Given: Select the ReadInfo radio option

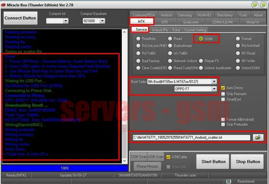Looking at the screenshot, I should pyautogui.click(x=138, y=39).
